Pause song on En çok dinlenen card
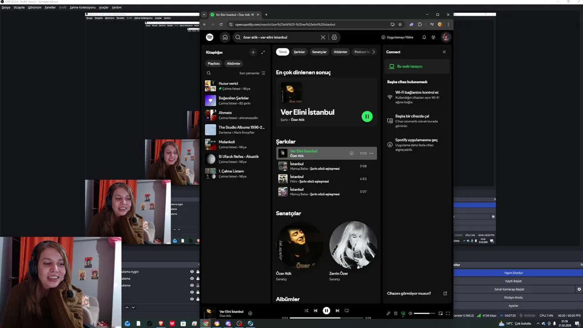The image size is (583, 328). point(367,116)
